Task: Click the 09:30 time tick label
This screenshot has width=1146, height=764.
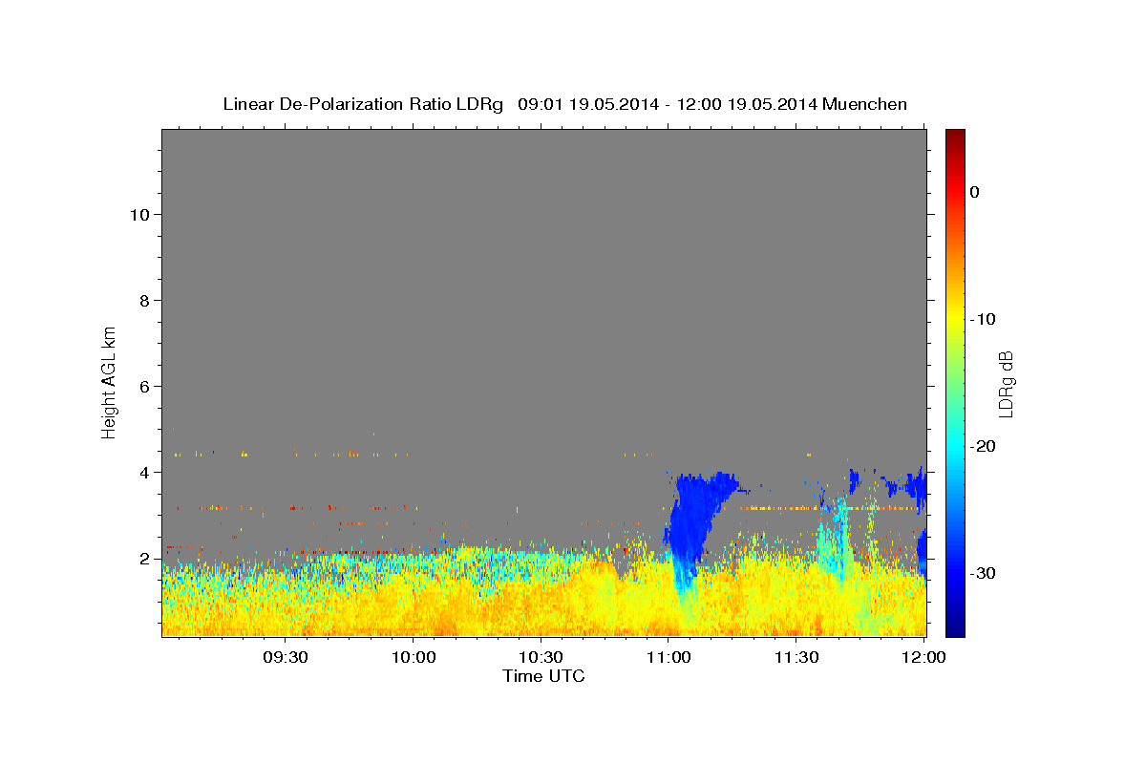Action: point(285,658)
